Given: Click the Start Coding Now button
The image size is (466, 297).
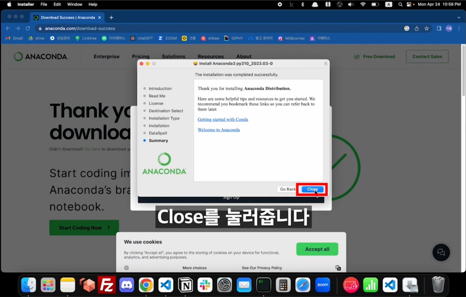Looking at the screenshot, I should pos(84,228).
